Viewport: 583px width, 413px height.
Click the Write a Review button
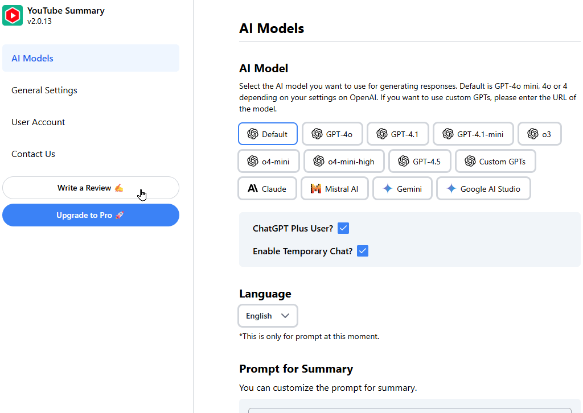[91, 188]
